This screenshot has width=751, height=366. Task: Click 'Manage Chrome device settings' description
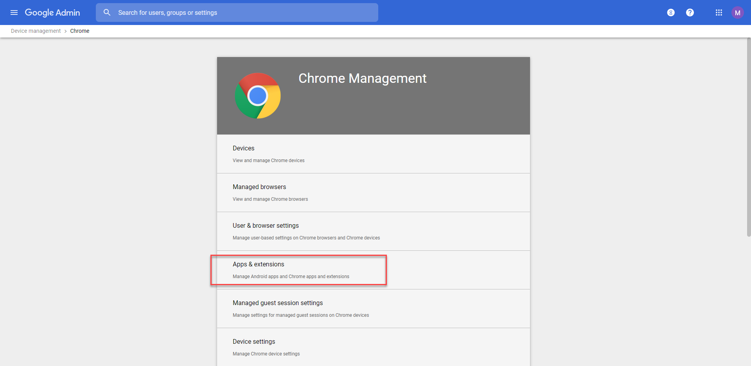tap(266, 354)
